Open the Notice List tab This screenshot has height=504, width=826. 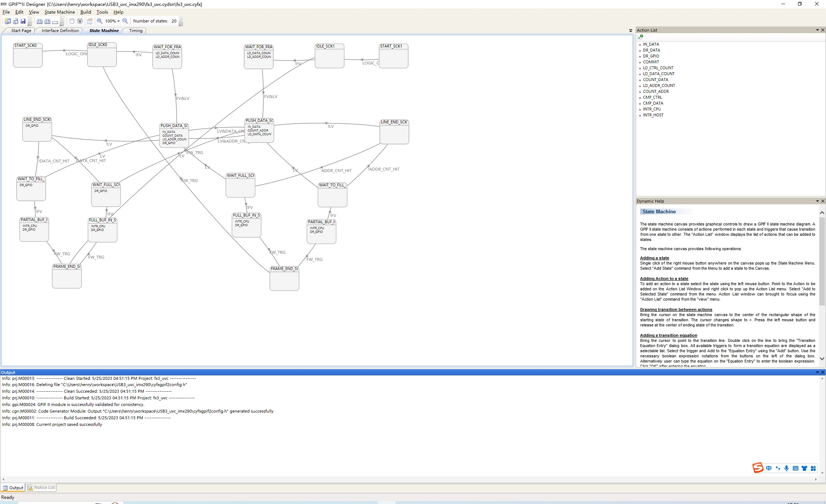click(x=41, y=487)
